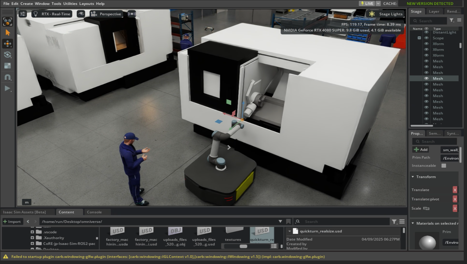Toggle visibility of the Scope prim

coord(426,38)
